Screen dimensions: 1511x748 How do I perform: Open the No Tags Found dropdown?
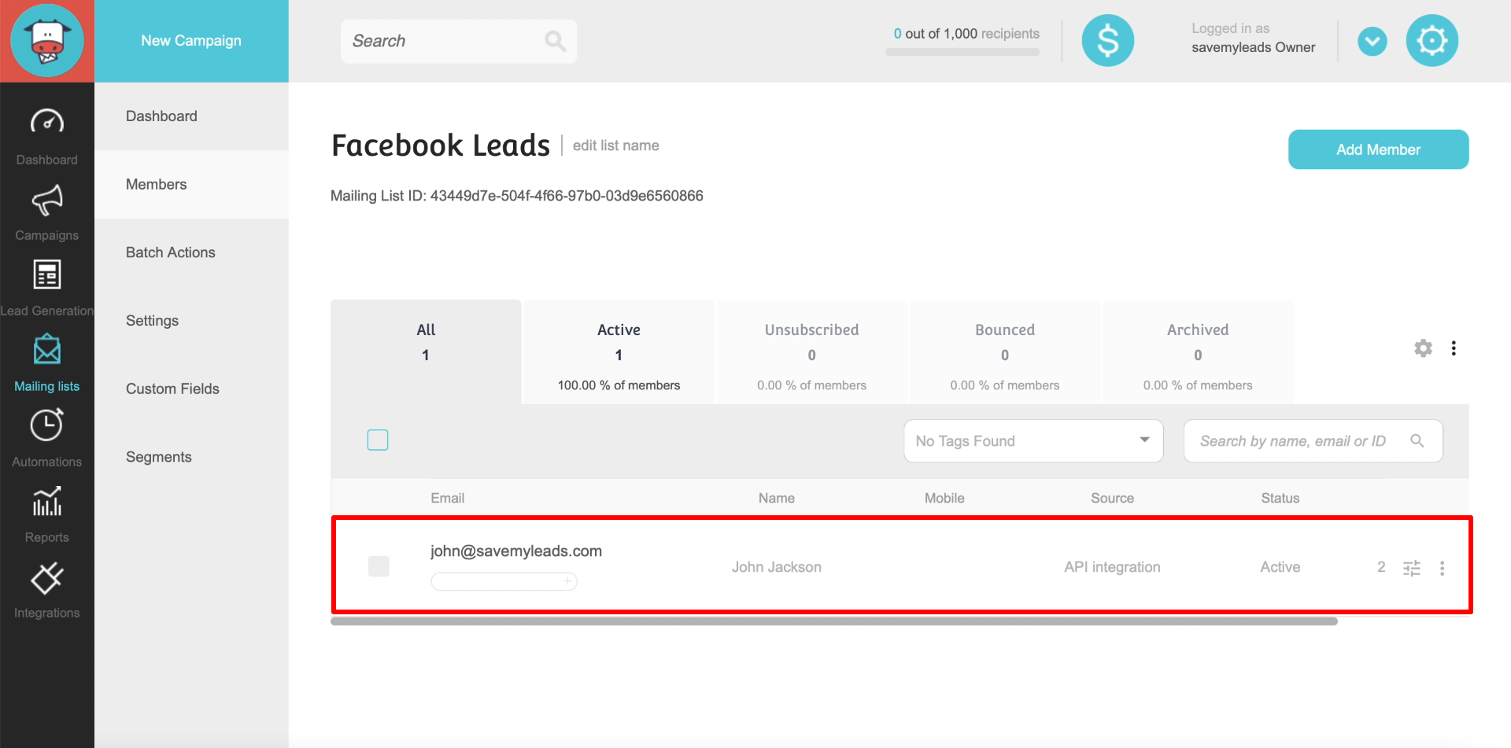tap(1033, 440)
